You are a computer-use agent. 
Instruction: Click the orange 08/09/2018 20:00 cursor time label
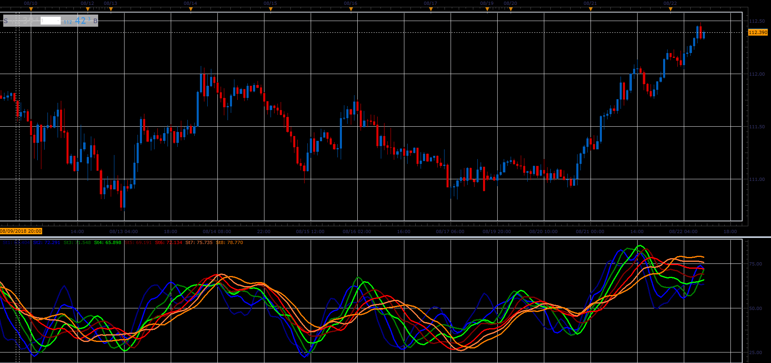(21, 231)
